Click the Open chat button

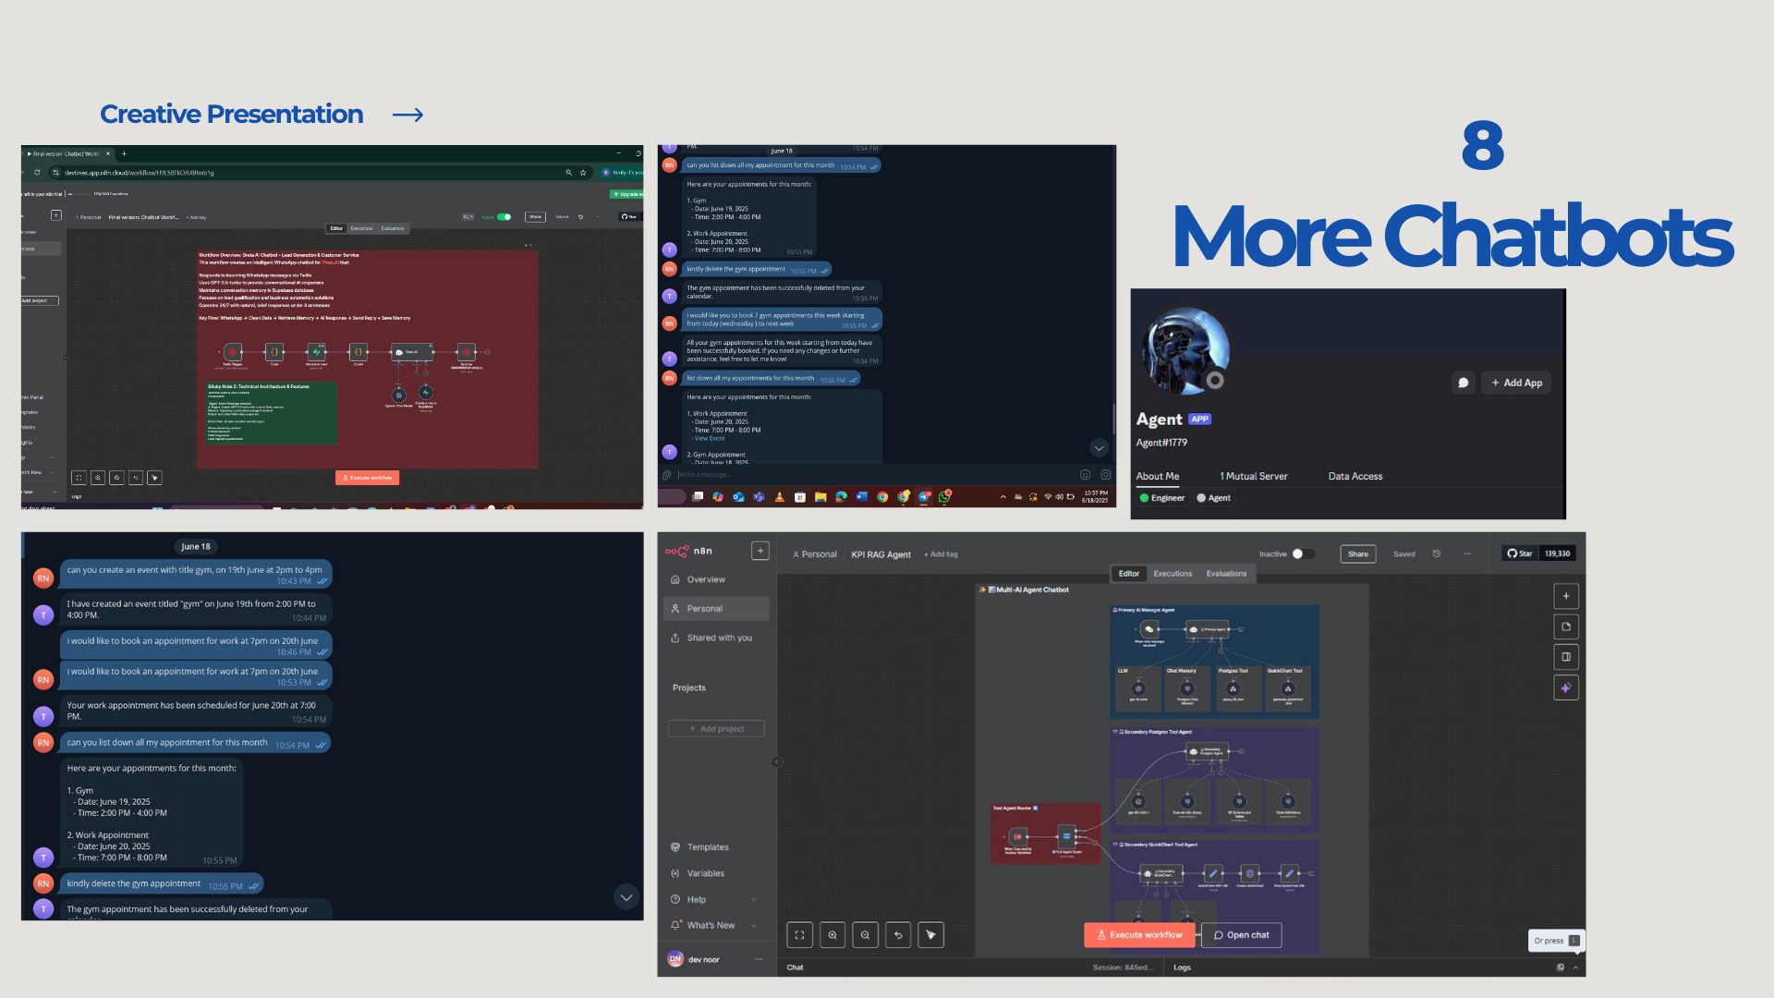coord(1241,935)
